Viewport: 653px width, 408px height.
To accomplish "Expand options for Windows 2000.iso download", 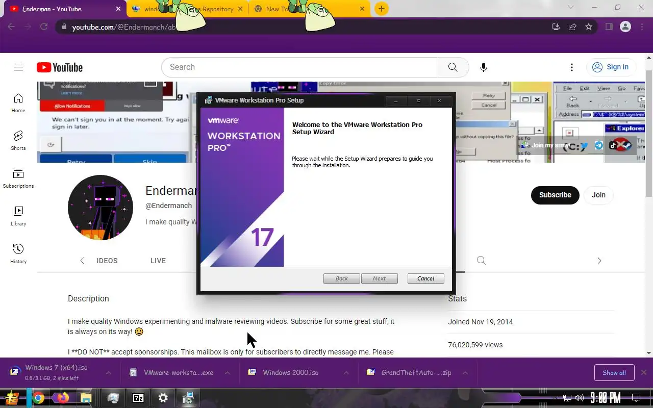I will click(346, 373).
